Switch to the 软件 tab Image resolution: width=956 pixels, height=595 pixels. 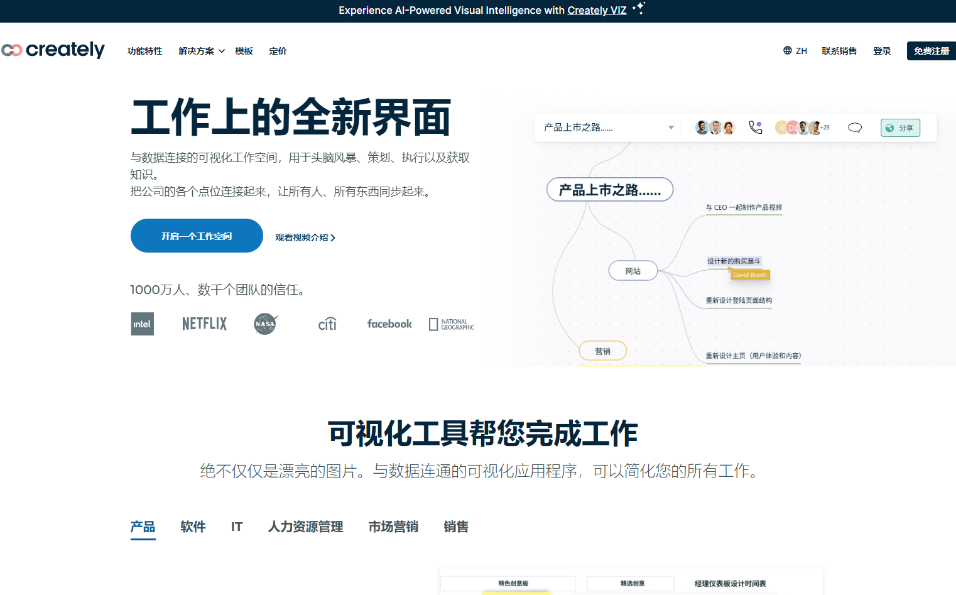click(x=193, y=527)
